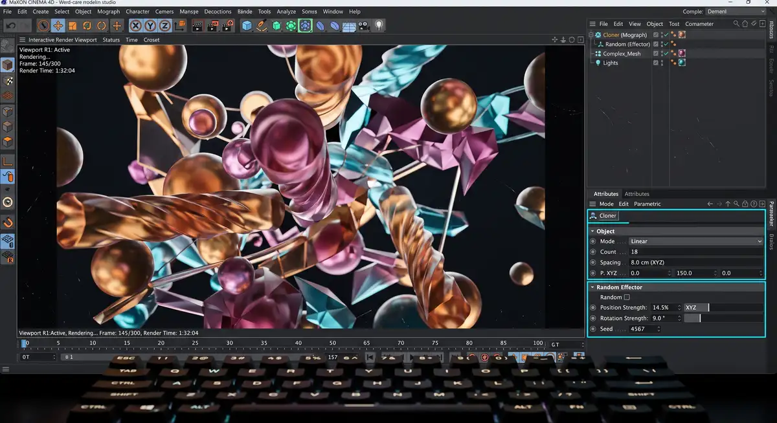Toggle the Y axis lock
The image size is (777, 423).
(x=150, y=26)
